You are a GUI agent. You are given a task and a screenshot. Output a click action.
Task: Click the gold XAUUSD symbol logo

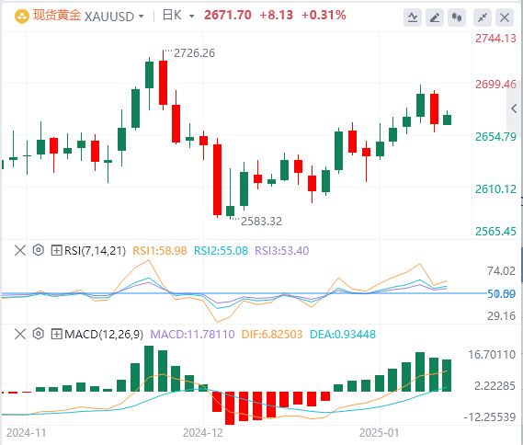22,16
